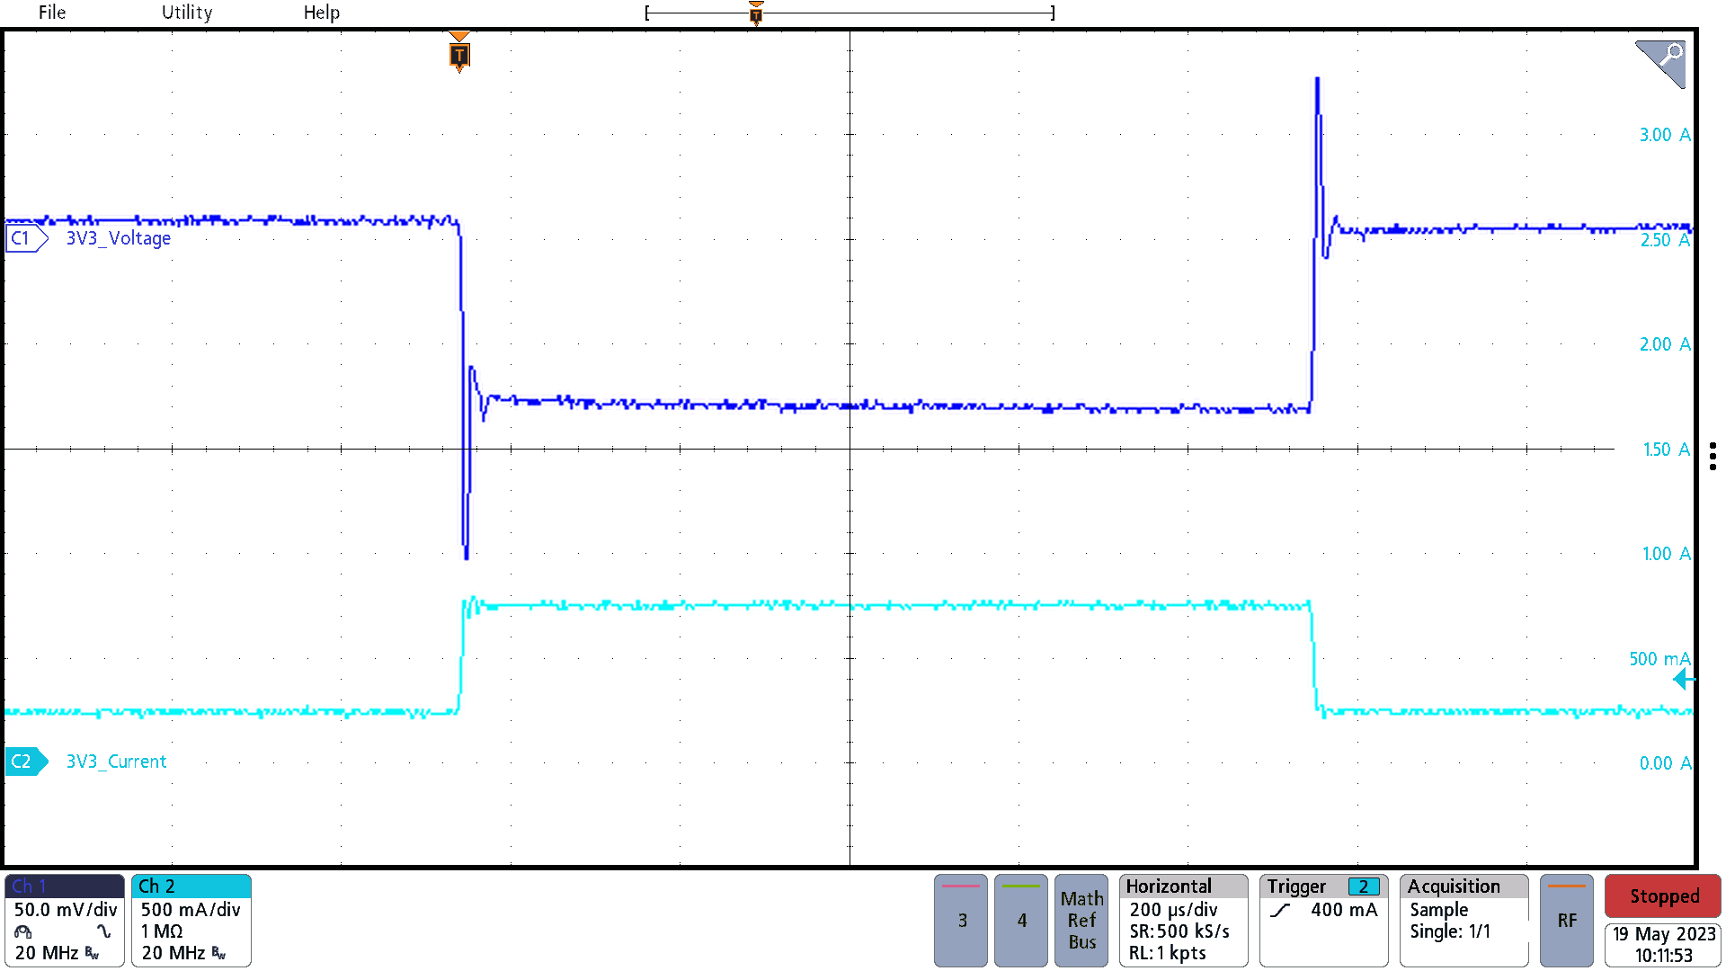
Task: Open the Utility menu
Action: point(186,12)
